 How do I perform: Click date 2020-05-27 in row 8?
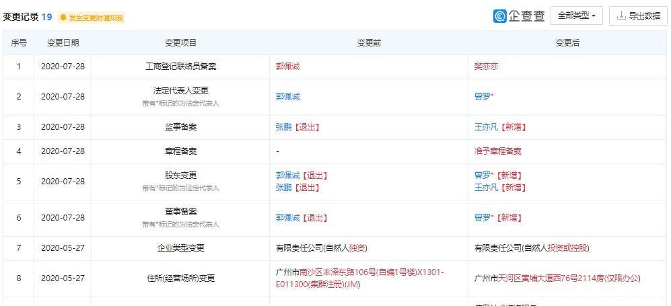coord(63,278)
